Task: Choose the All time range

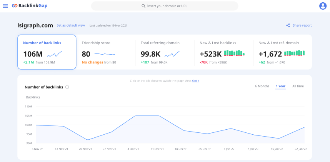Action: tap(298, 86)
